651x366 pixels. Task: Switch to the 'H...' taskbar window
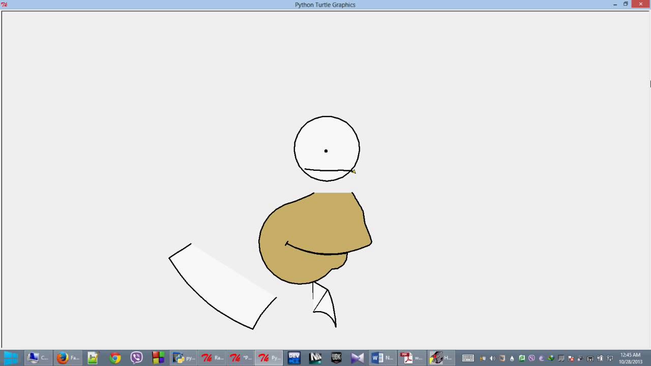[440, 358]
